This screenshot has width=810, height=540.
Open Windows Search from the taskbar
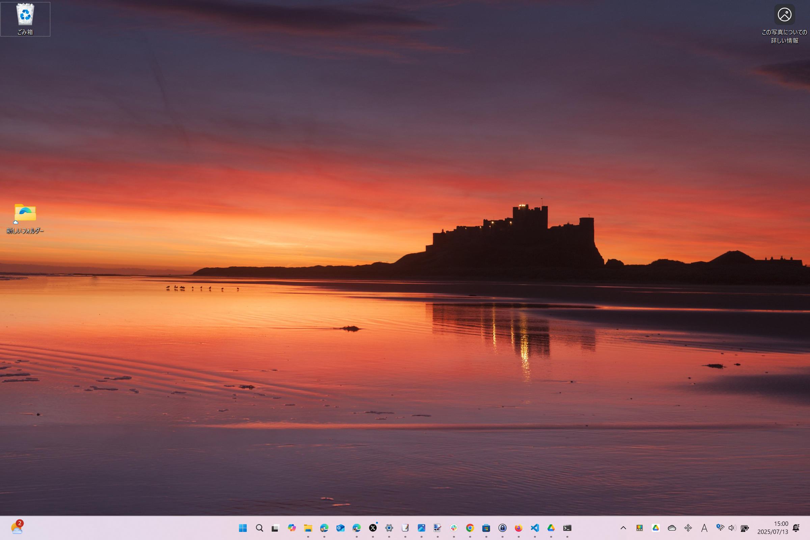point(259,528)
